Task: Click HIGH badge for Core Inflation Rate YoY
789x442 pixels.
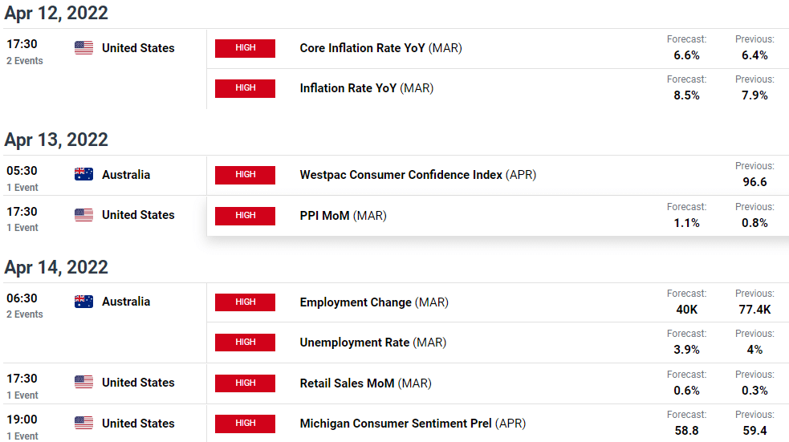Action: [245, 48]
